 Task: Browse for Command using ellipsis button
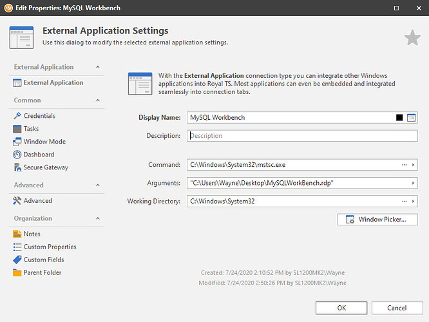pos(405,165)
